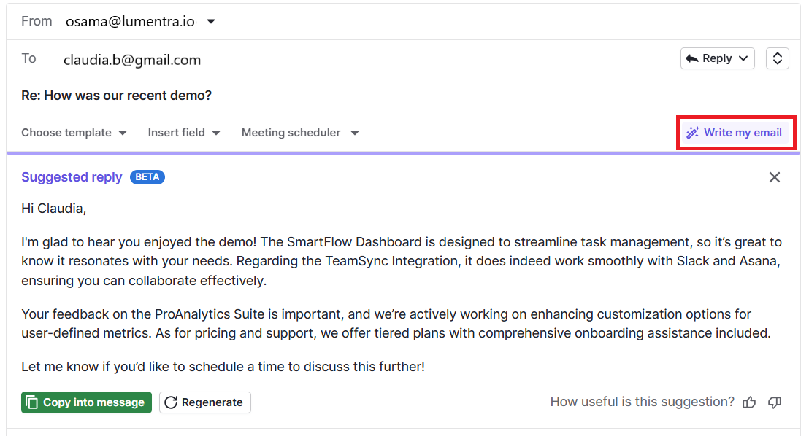The height and width of the screenshot is (436, 809).
Task: Open the From address dropdown for osama@lumentra.io
Action: tap(210, 21)
